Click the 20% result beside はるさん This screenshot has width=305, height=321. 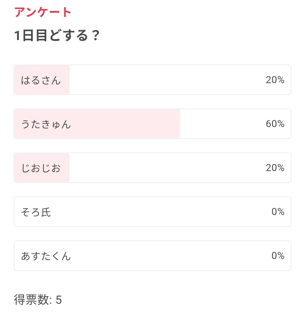275,80
